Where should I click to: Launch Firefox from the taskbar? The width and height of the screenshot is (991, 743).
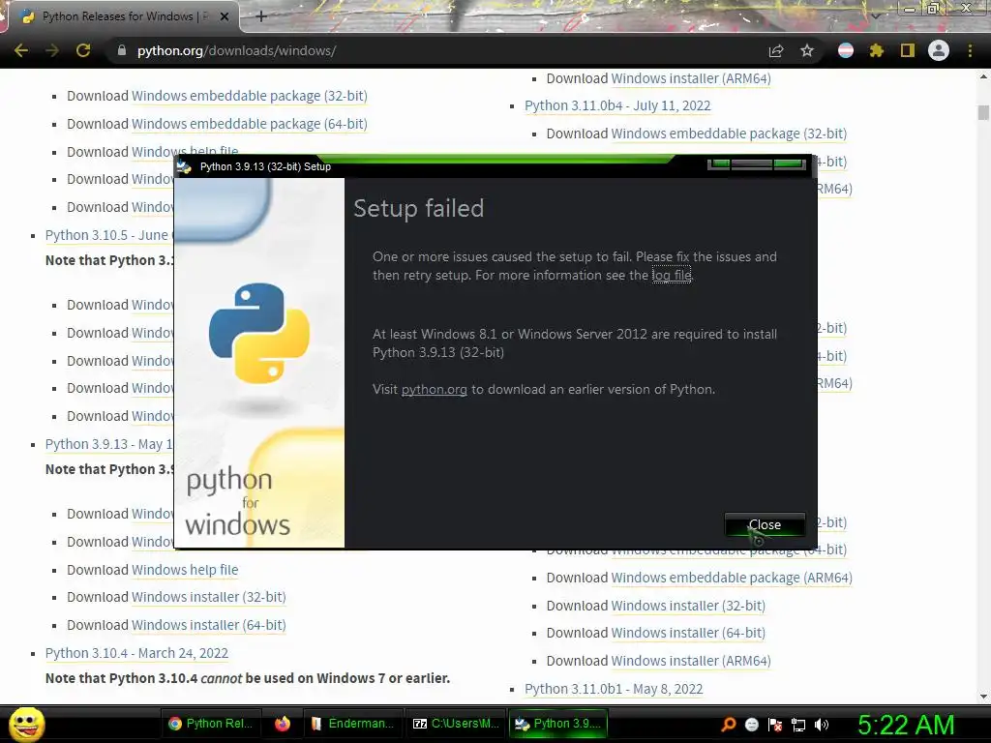coord(282,724)
